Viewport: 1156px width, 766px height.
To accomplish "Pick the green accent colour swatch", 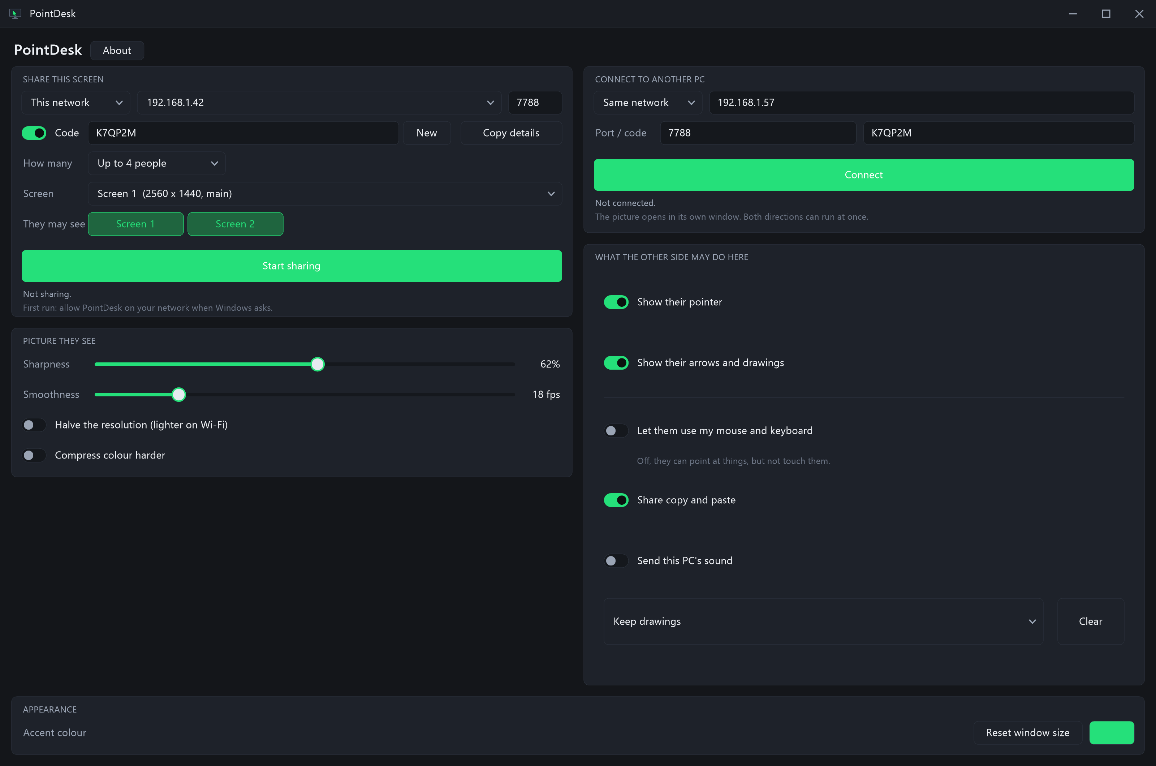I will coord(1112,733).
